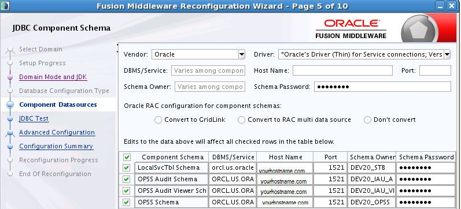Click the host name cell in LocalSvcTbl row
Screen dimensions: 461x209
point(285,168)
